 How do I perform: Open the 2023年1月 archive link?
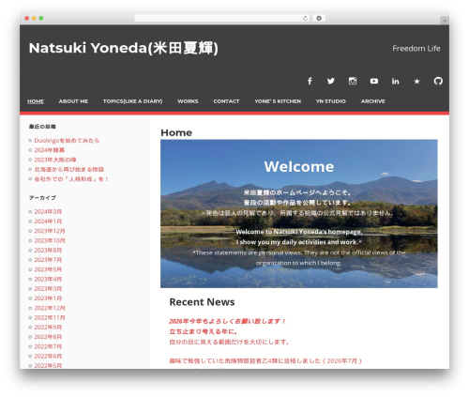point(48,298)
